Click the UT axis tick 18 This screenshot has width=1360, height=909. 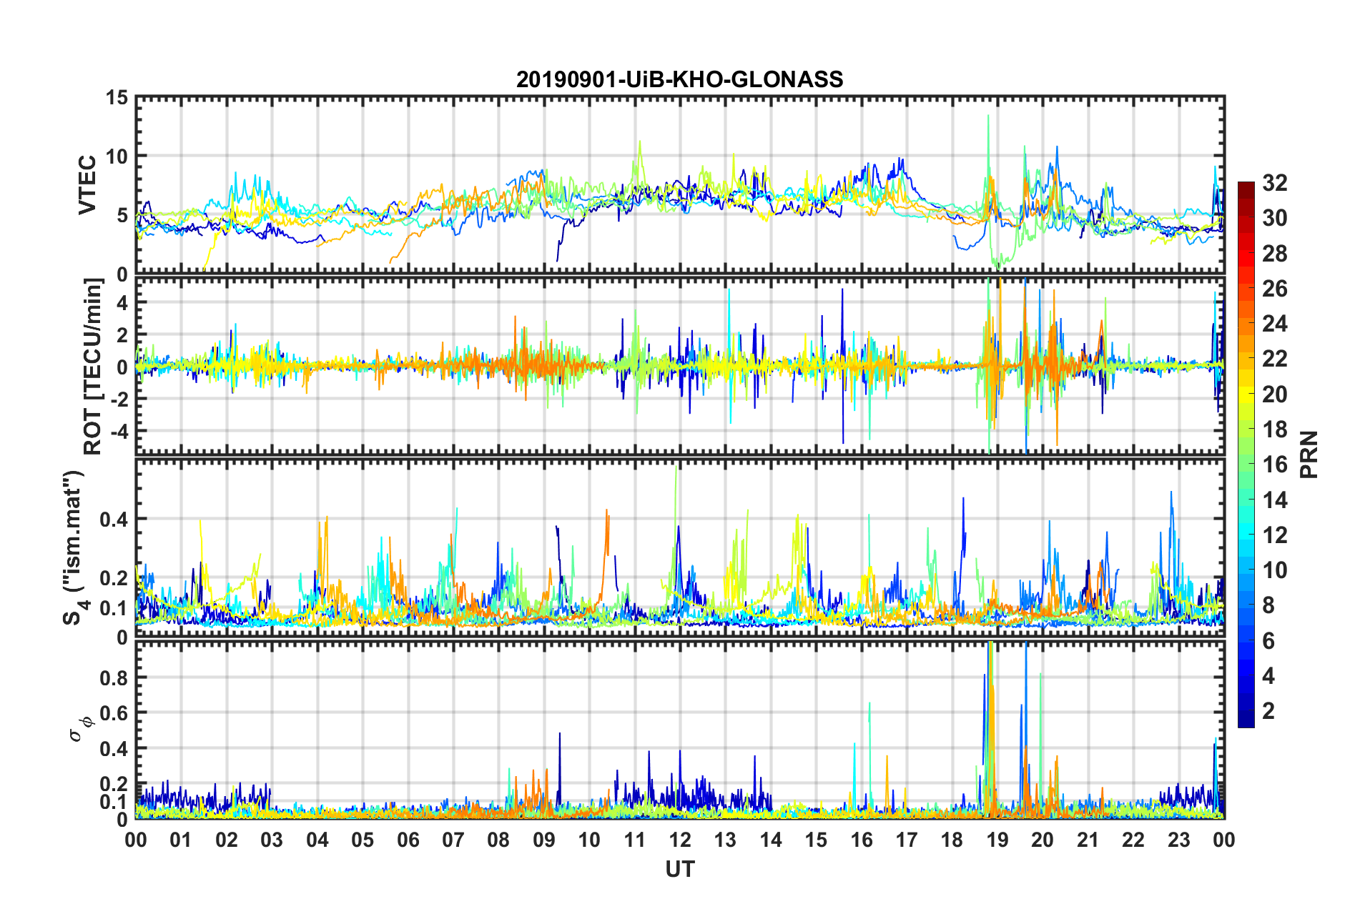(952, 840)
